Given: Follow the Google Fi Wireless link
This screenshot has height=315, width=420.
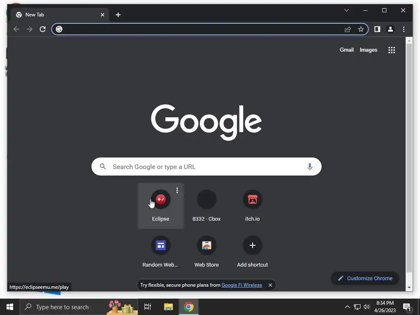Looking at the screenshot, I should click(x=242, y=285).
